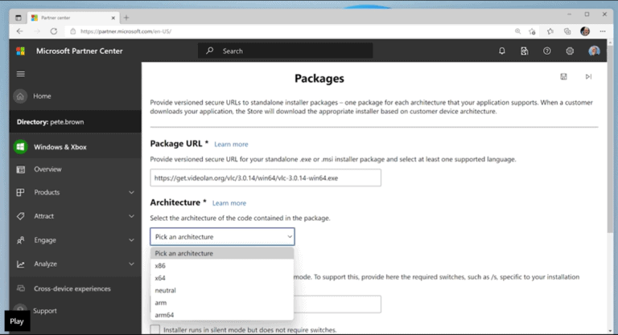Open Cross-device experiences in the sidebar
This screenshot has width=618, height=335.
click(x=72, y=288)
